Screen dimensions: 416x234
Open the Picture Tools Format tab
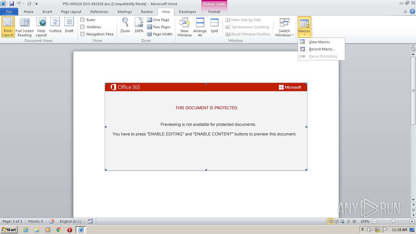(214, 12)
